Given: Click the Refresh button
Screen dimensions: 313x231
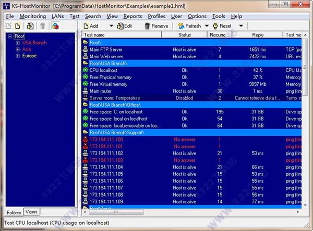Looking at the screenshot, I should click(189, 26).
